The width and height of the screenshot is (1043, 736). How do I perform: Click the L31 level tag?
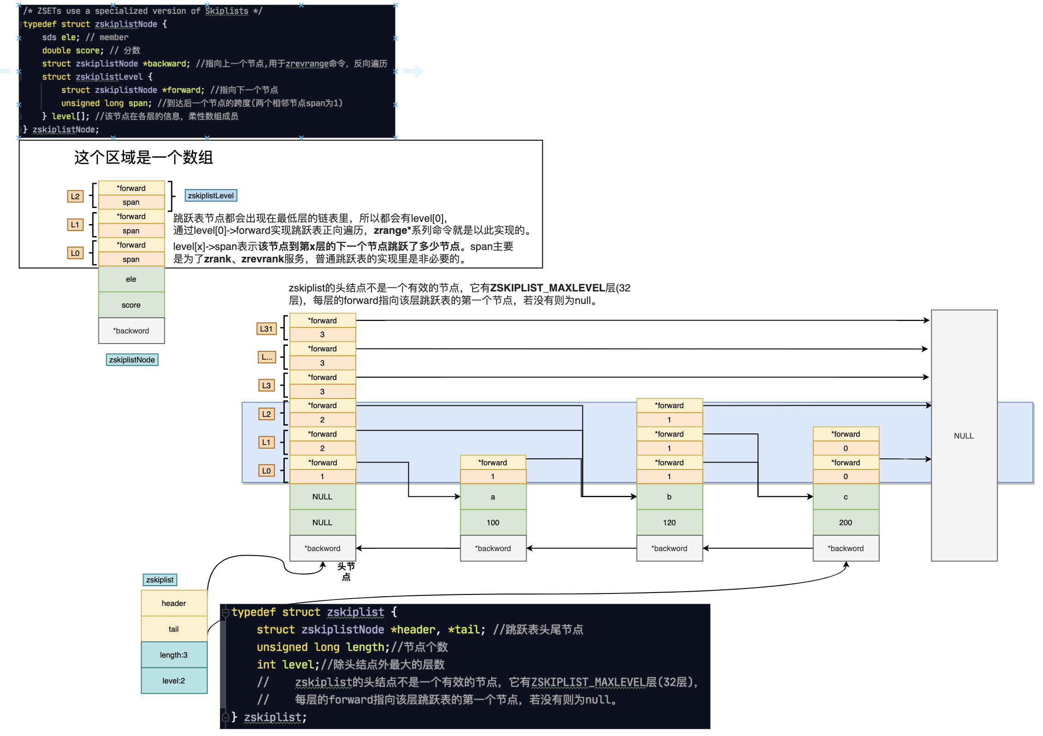point(266,329)
